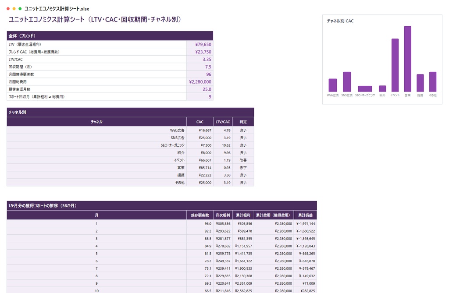Click the 顧客生涯月数 value 25.0
The height and width of the screenshot is (293, 449).
coord(200,89)
